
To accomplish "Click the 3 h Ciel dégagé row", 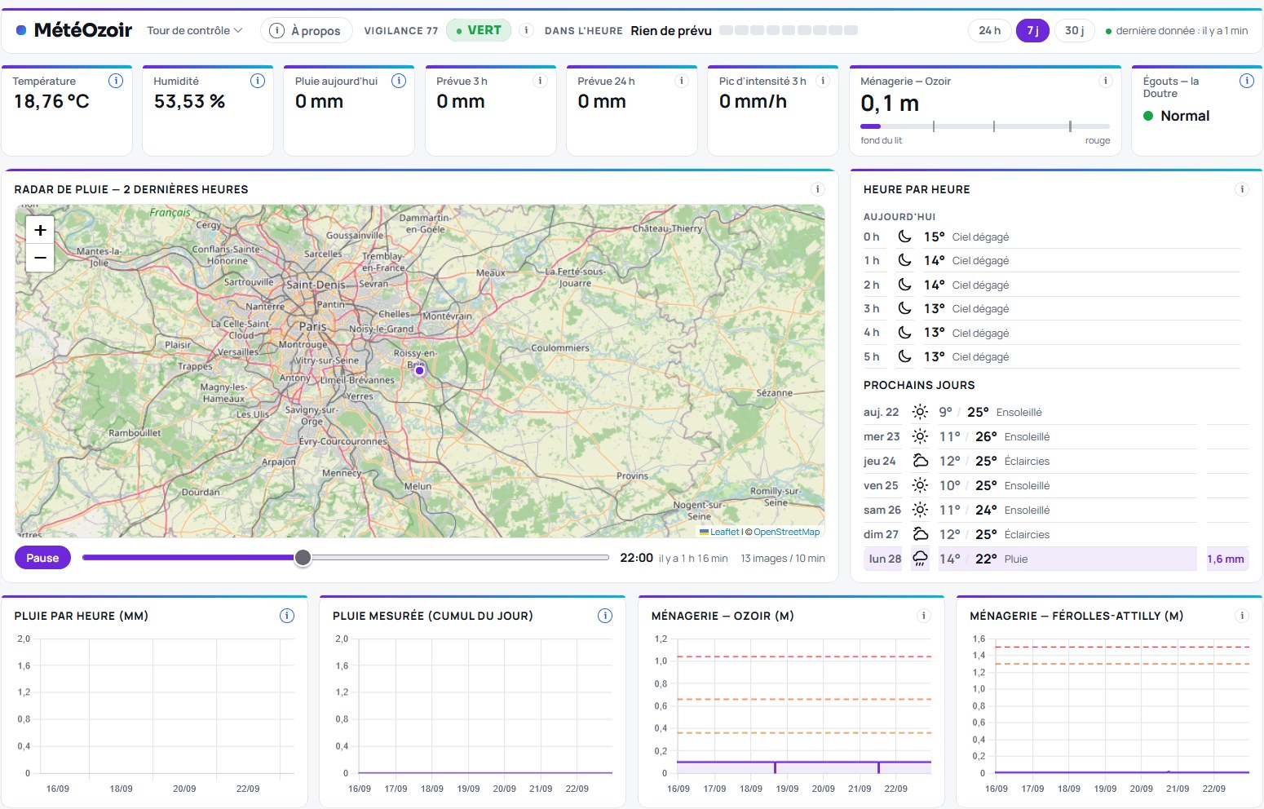I will (1052, 308).
